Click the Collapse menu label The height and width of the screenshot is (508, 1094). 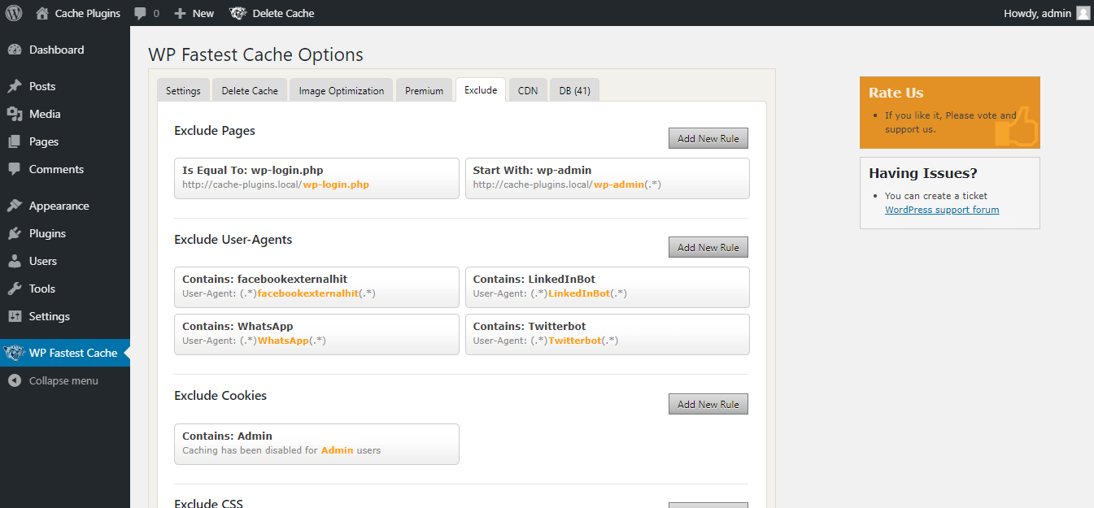click(x=63, y=380)
